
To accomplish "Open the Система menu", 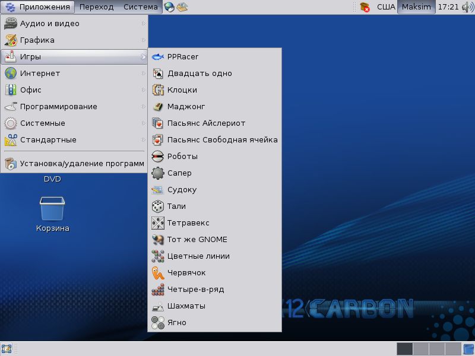I will (141, 7).
